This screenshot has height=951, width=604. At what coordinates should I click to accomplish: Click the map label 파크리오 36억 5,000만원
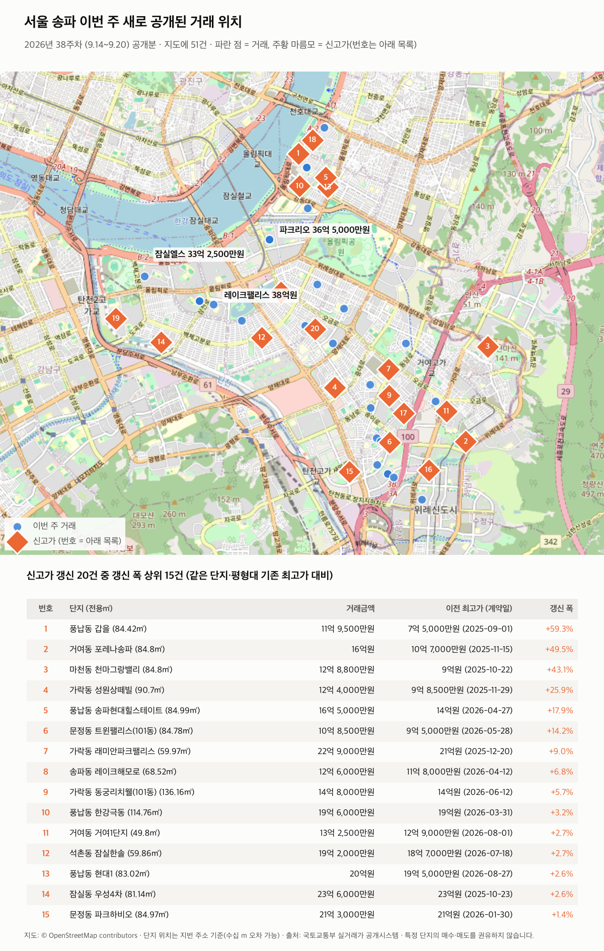pyautogui.click(x=325, y=230)
